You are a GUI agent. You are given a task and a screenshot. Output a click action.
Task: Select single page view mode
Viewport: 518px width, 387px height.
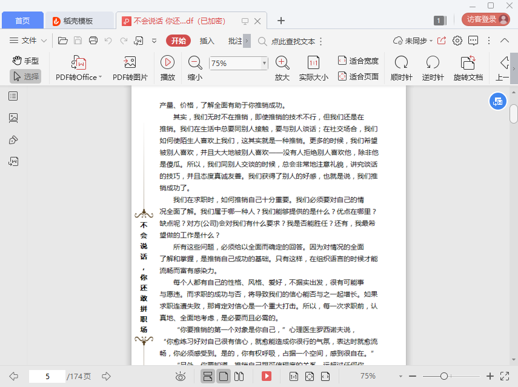(224, 376)
